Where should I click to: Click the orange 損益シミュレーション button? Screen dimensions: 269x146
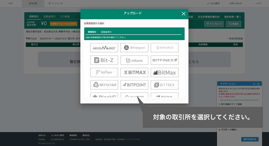[x=64, y=24]
